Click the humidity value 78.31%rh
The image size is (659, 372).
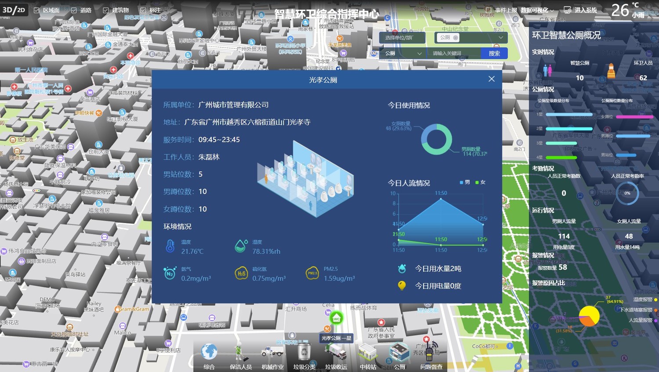(x=266, y=251)
